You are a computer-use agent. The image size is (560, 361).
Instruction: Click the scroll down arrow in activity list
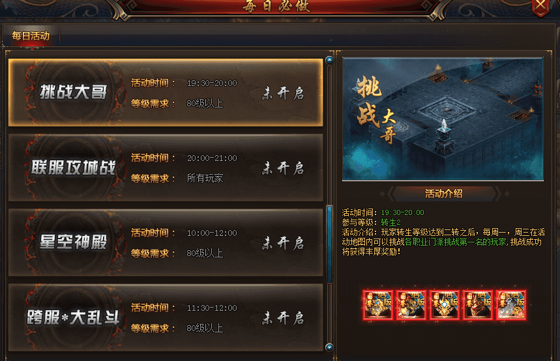pyautogui.click(x=329, y=347)
